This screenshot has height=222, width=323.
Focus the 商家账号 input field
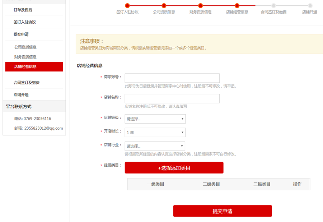(172, 78)
